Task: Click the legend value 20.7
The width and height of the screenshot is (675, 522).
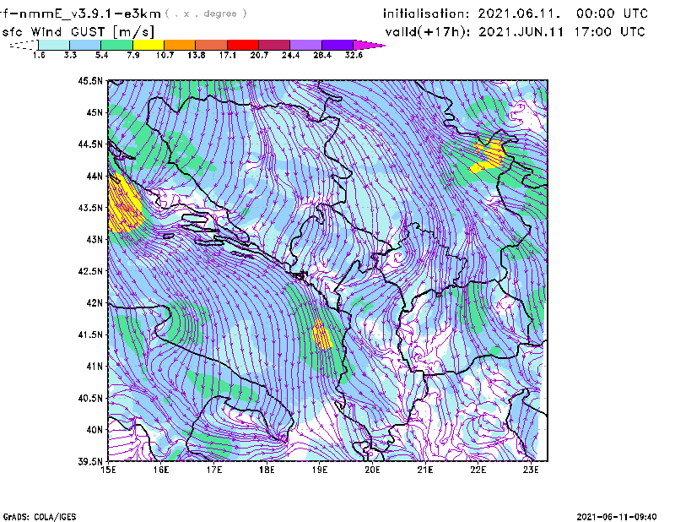Action: (x=259, y=55)
